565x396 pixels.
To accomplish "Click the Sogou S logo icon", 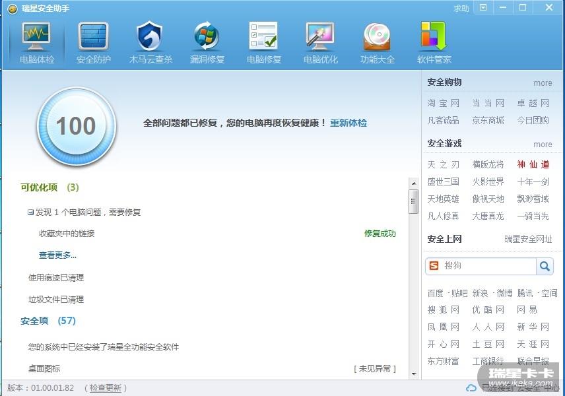I will coord(434,266).
